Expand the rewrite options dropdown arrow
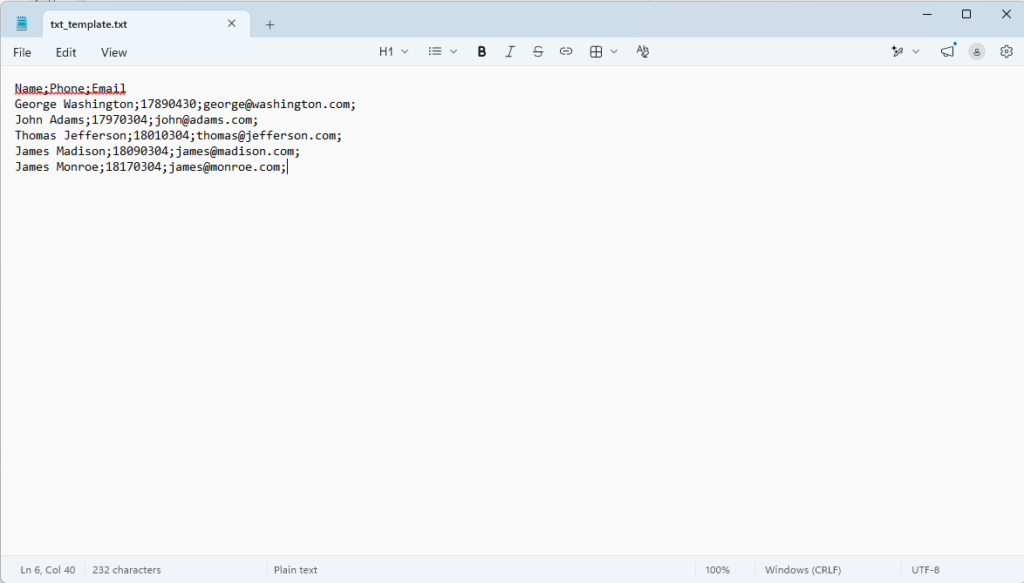1024x583 pixels. click(916, 51)
